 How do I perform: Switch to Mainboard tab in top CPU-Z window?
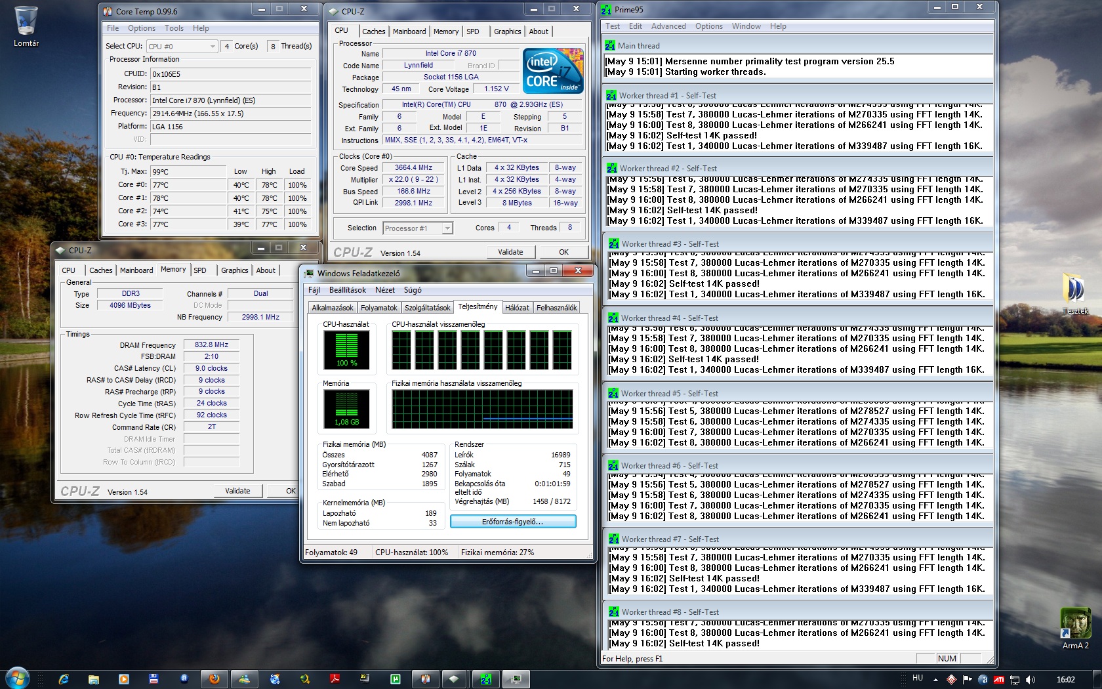coord(409,31)
